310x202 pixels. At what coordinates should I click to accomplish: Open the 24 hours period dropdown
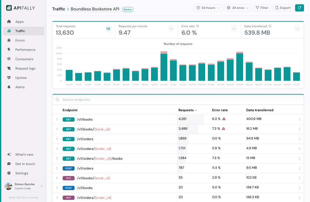(x=208, y=8)
